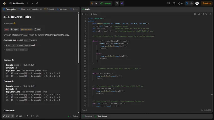Toggle the Auto lock setting

[94, 14]
